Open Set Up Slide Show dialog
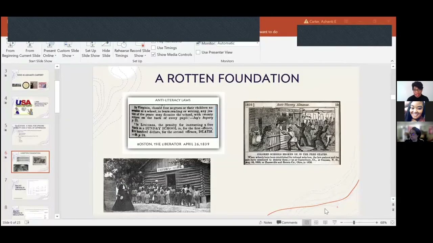This screenshot has height=243, width=433. 91,50
